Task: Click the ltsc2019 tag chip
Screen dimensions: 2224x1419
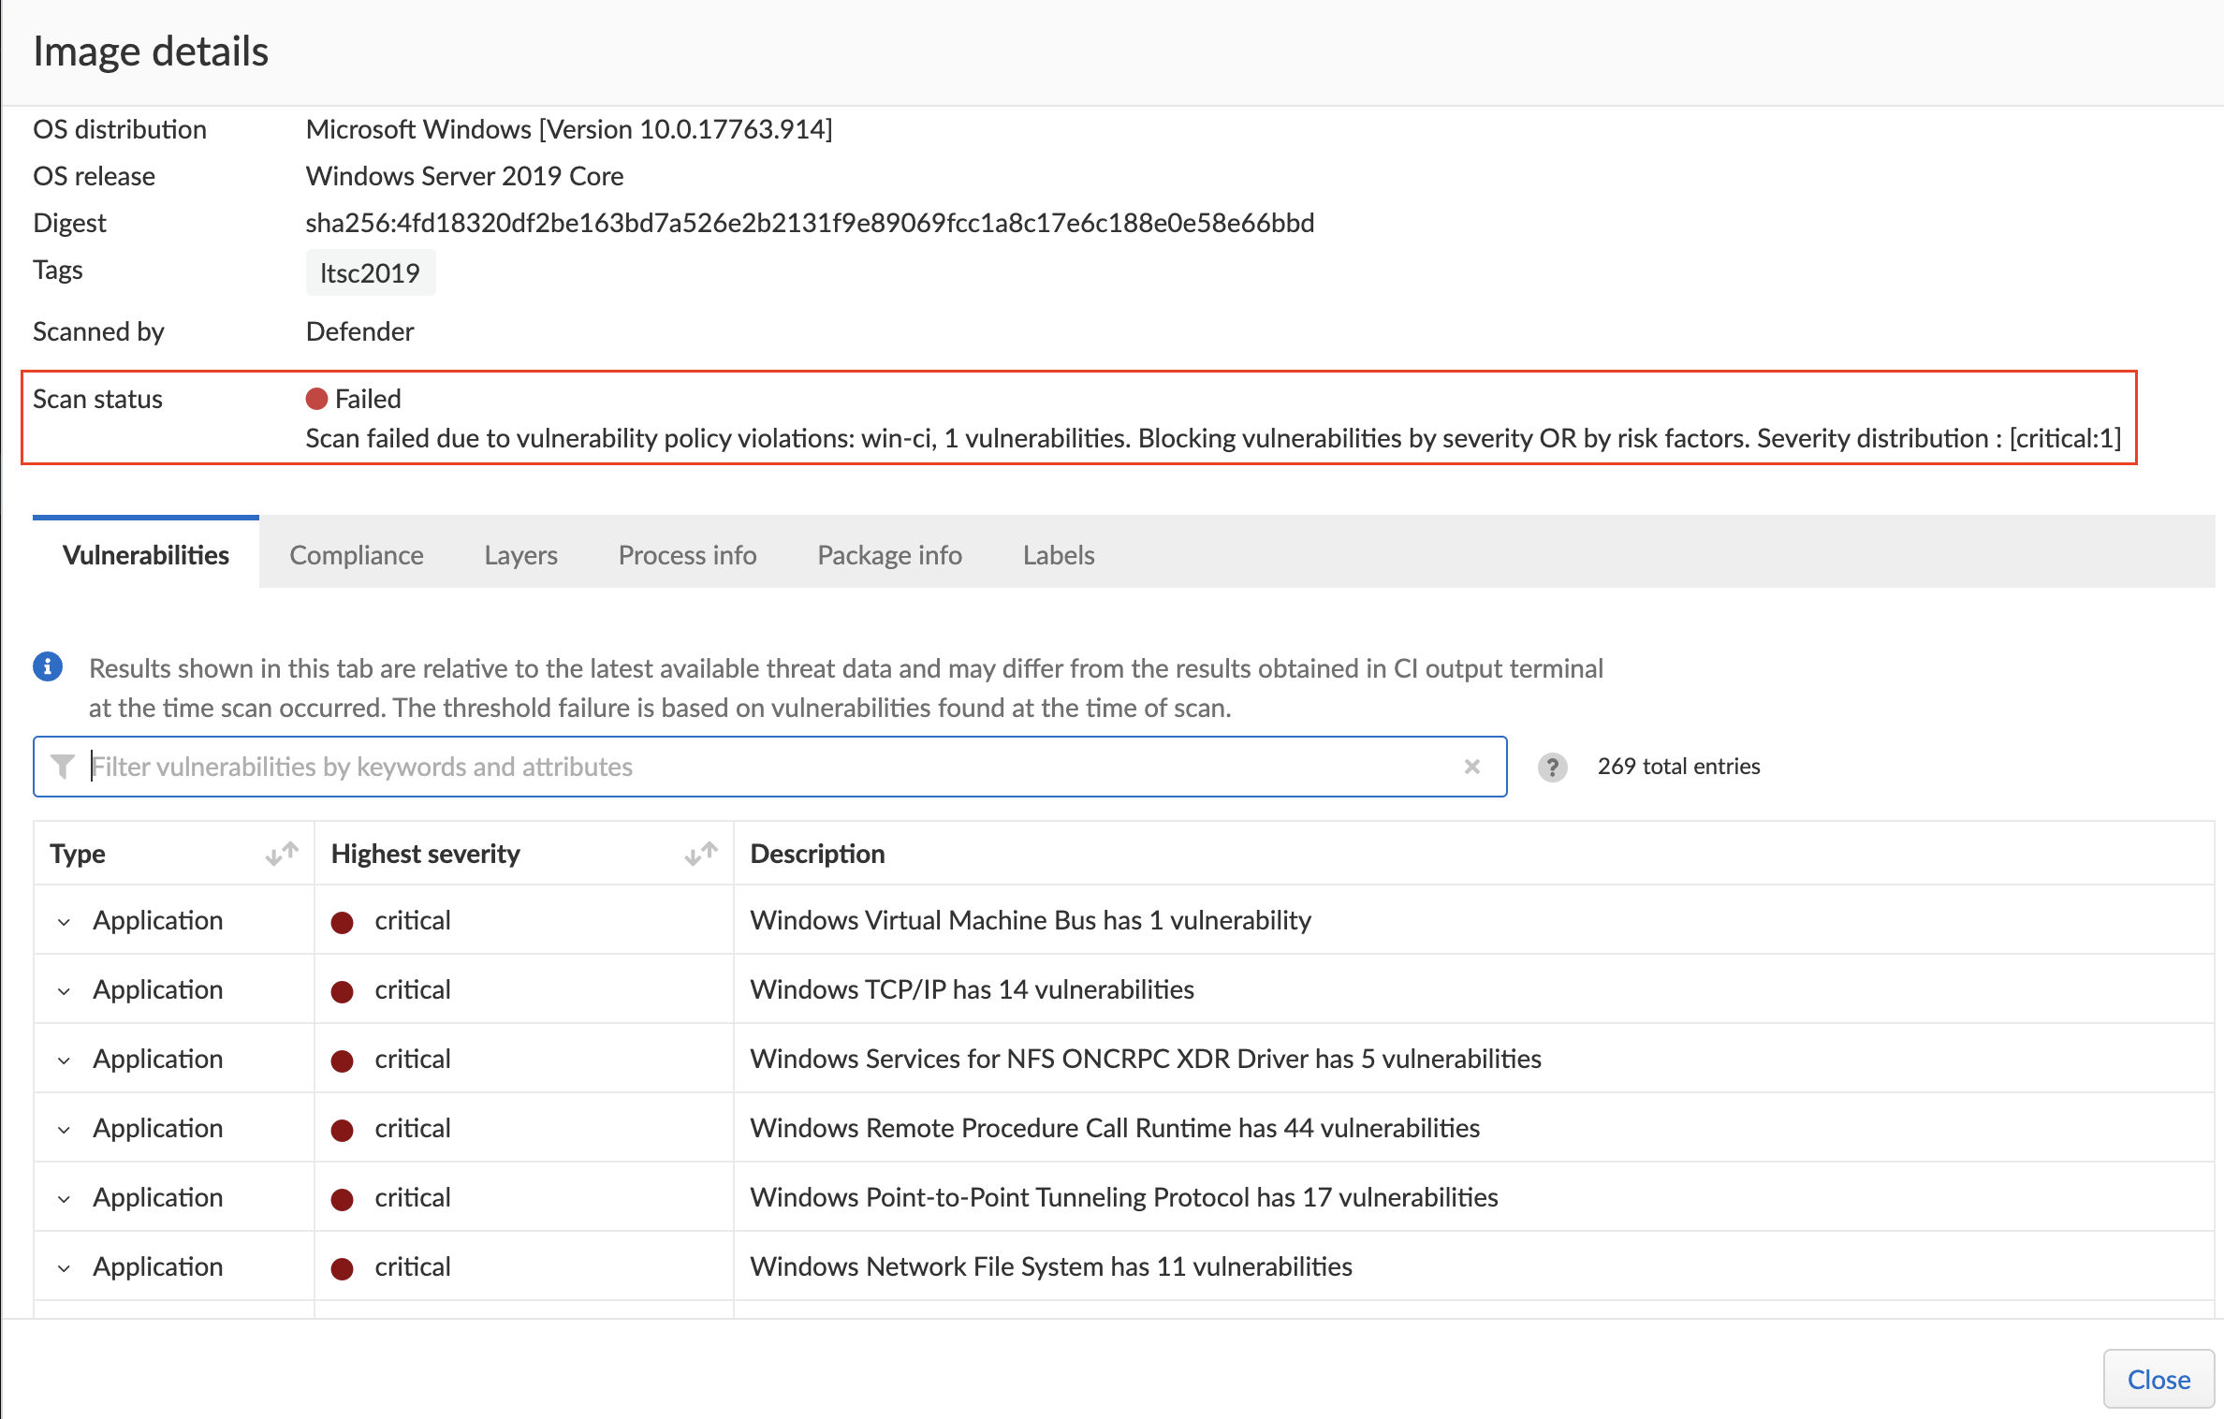Action: click(370, 272)
